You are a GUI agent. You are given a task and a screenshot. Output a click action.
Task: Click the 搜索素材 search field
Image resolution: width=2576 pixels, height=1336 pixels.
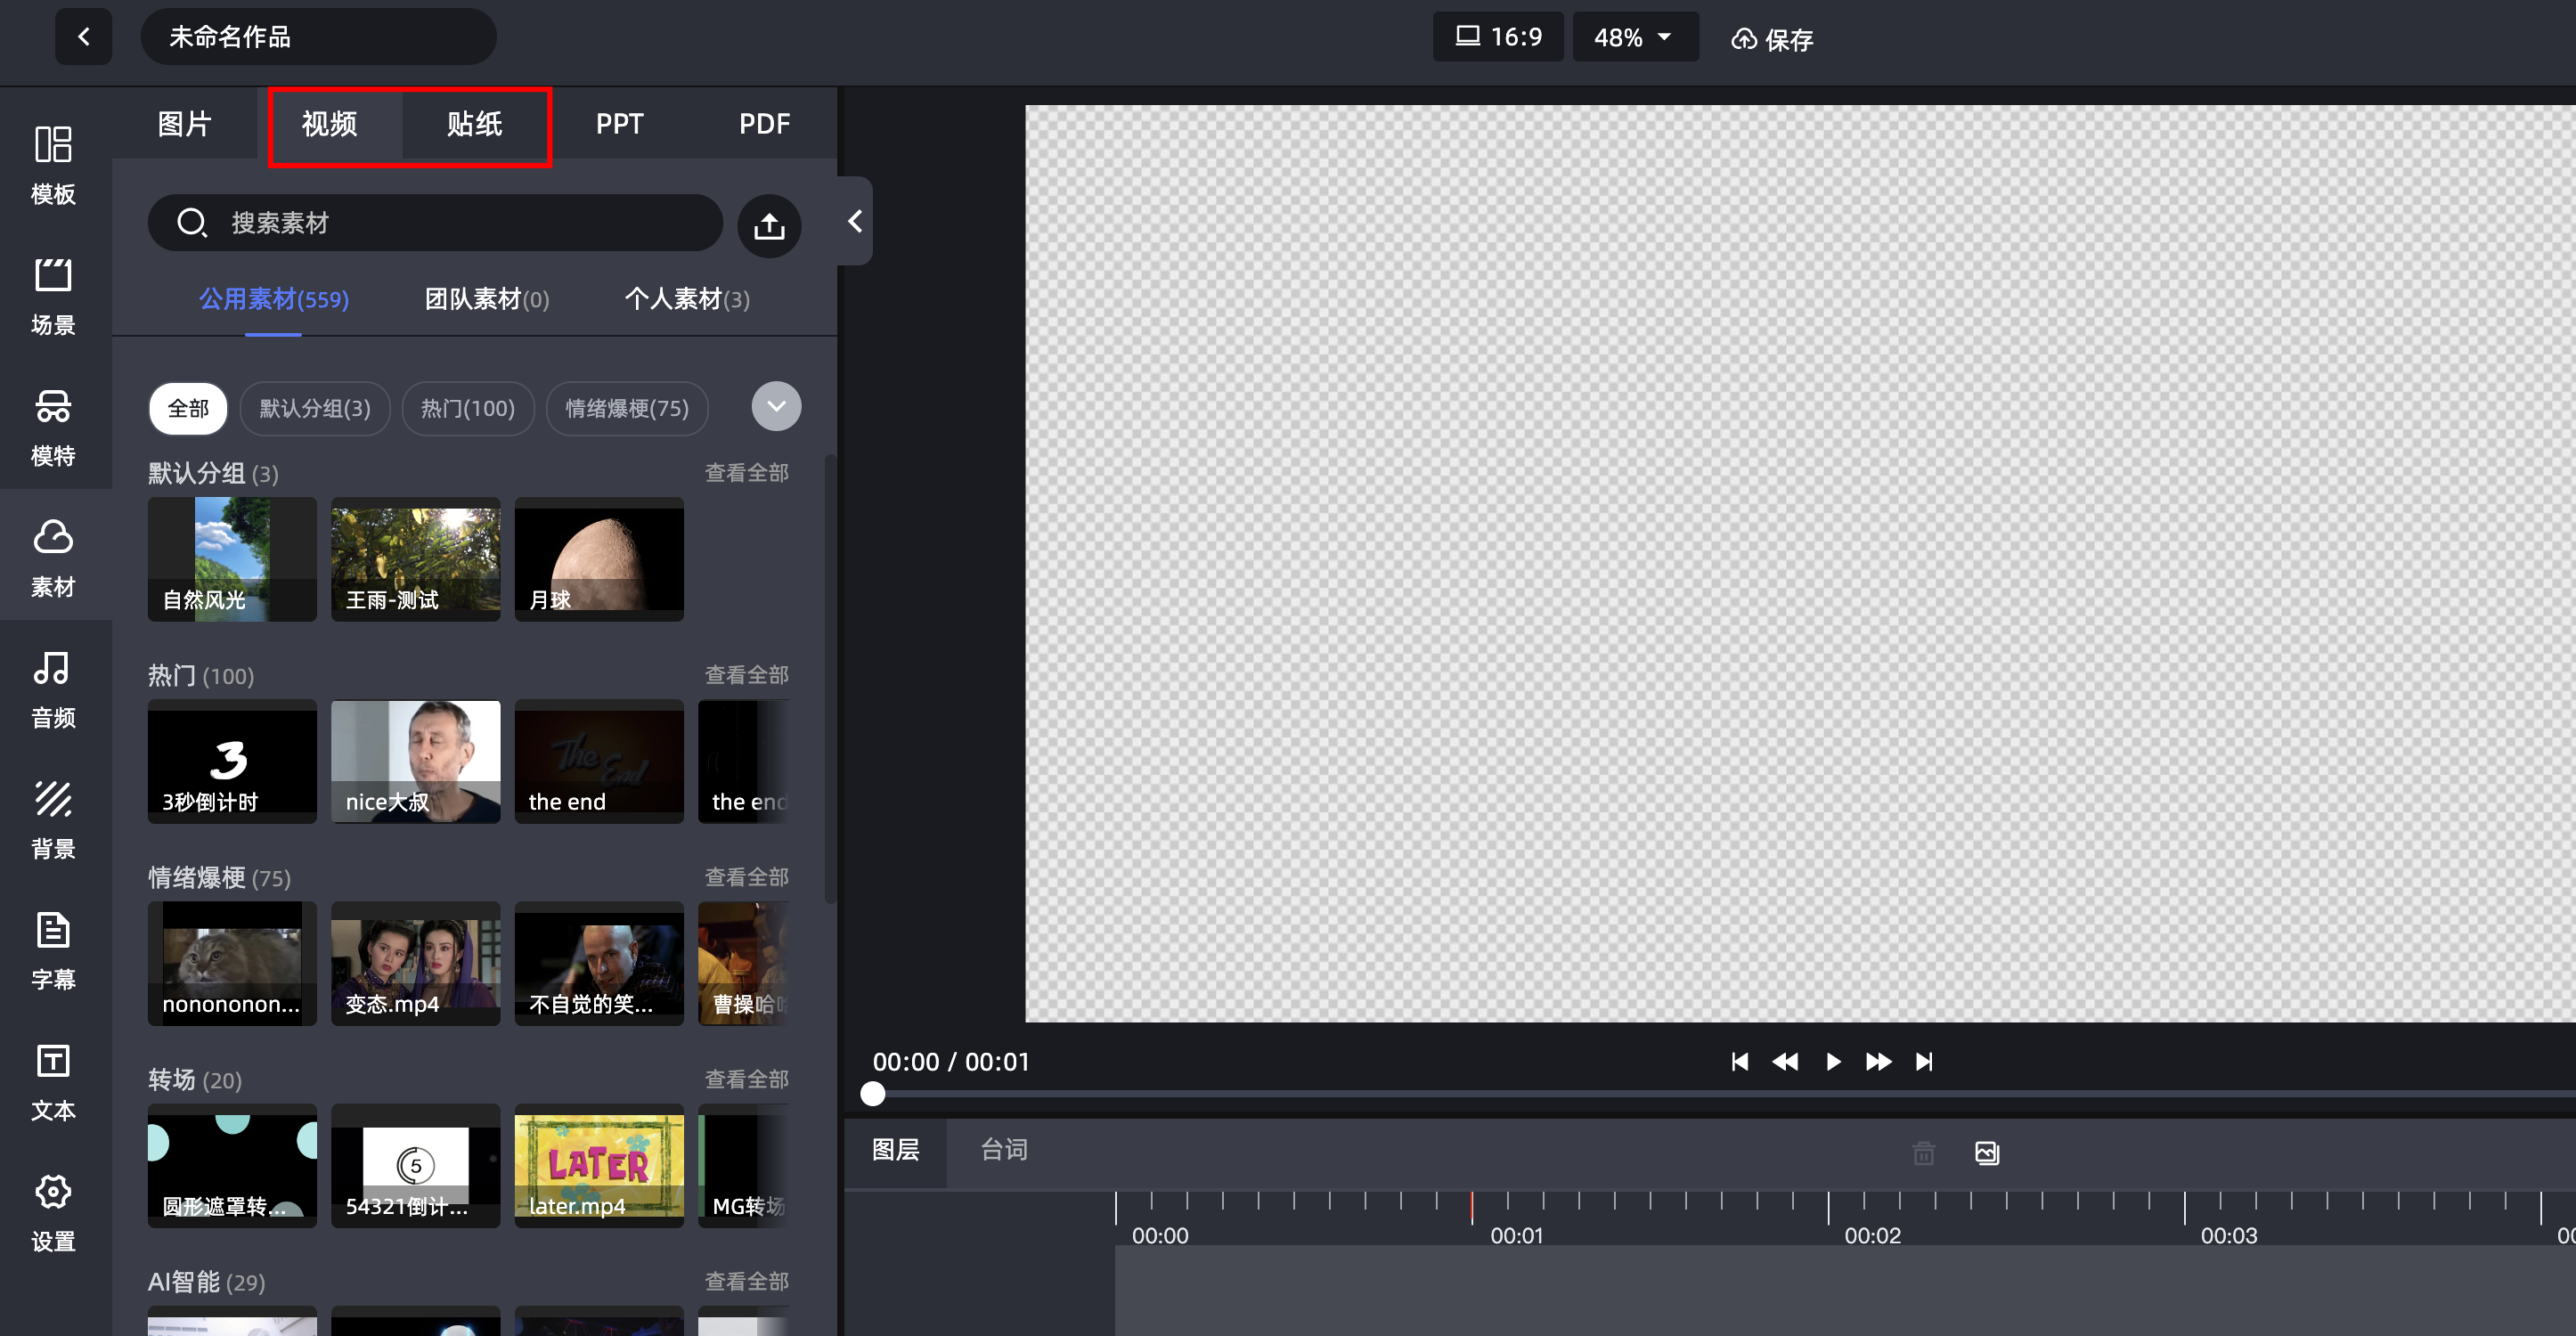coord(435,223)
